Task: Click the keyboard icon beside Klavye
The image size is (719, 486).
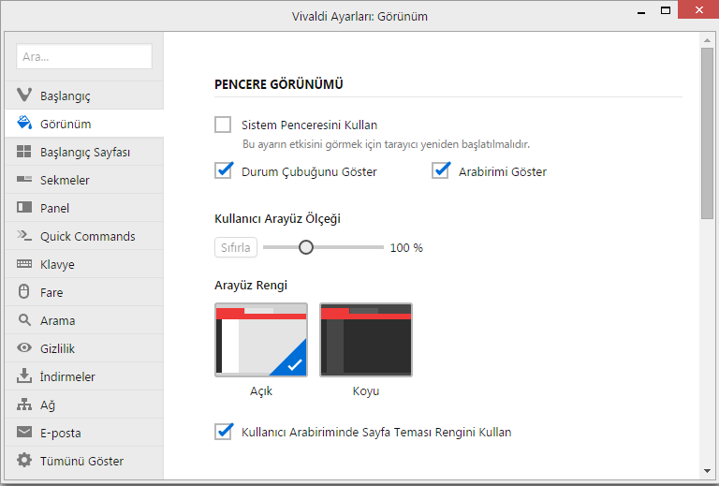Action: click(24, 264)
